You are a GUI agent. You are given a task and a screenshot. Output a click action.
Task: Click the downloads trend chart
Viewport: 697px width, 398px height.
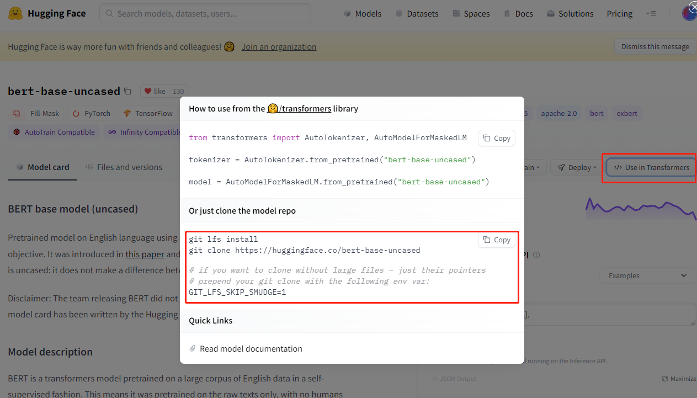[x=641, y=209]
